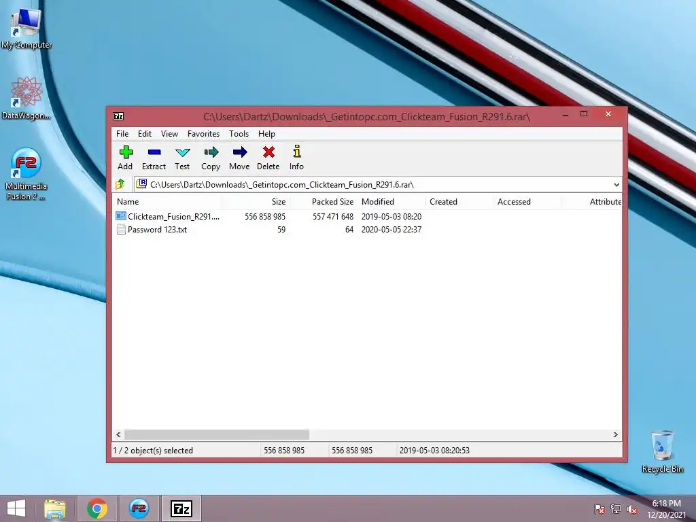This screenshot has height=522, width=696.
Task: Click the green Add plus icon
Action: (126, 152)
